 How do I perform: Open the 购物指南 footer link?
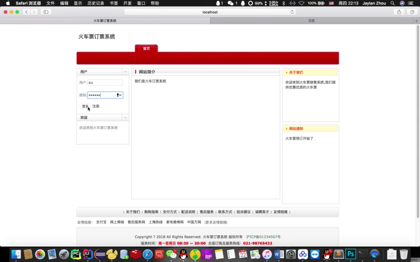tap(151, 212)
